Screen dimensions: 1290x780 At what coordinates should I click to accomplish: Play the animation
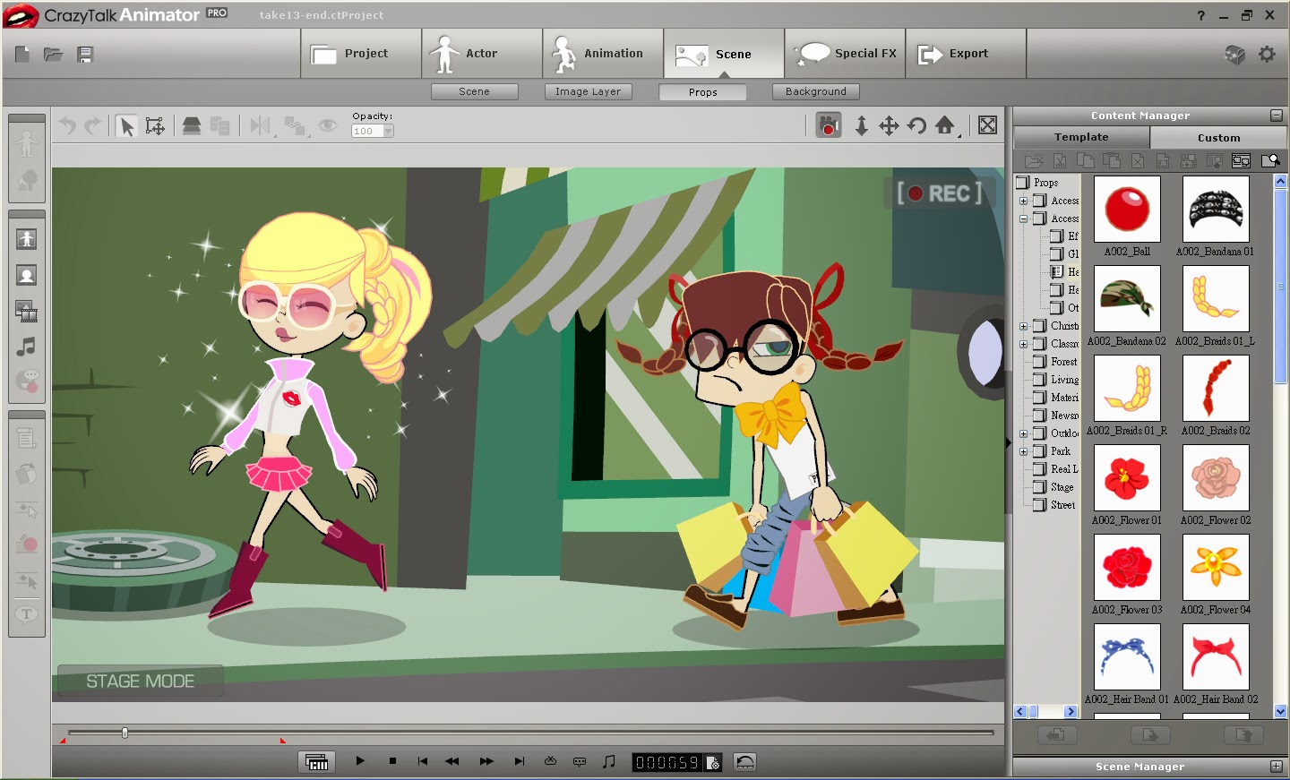click(x=360, y=761)
